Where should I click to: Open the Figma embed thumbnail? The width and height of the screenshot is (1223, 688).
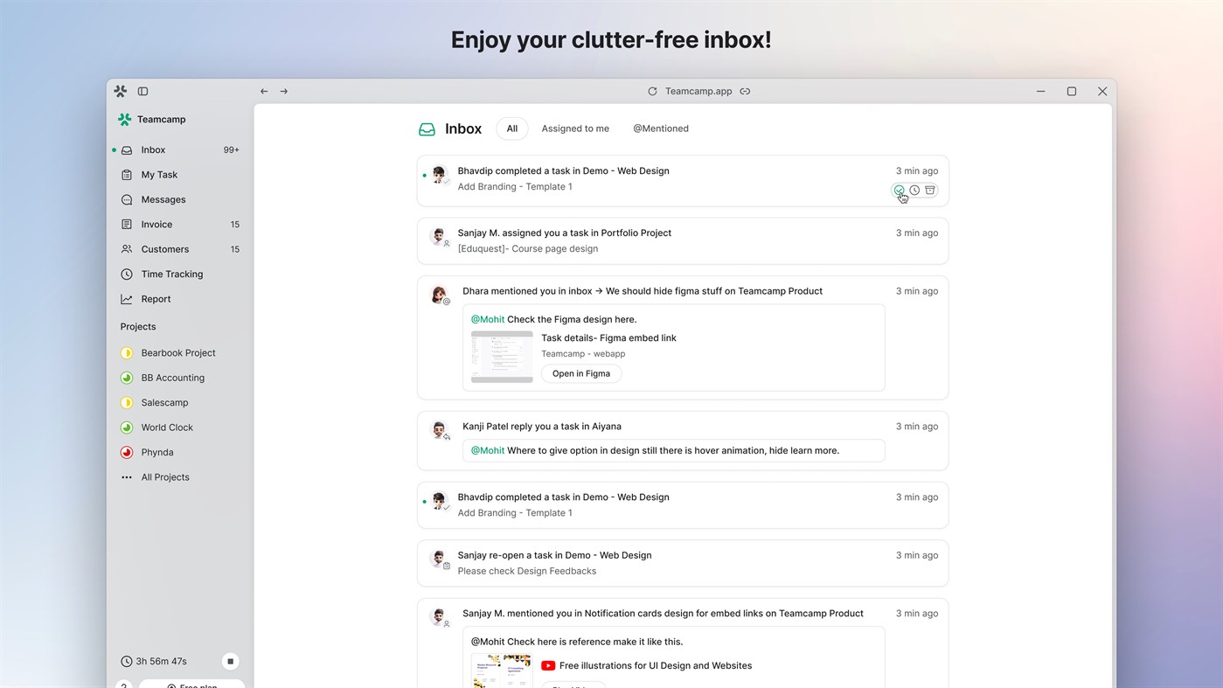click(502, 357)
